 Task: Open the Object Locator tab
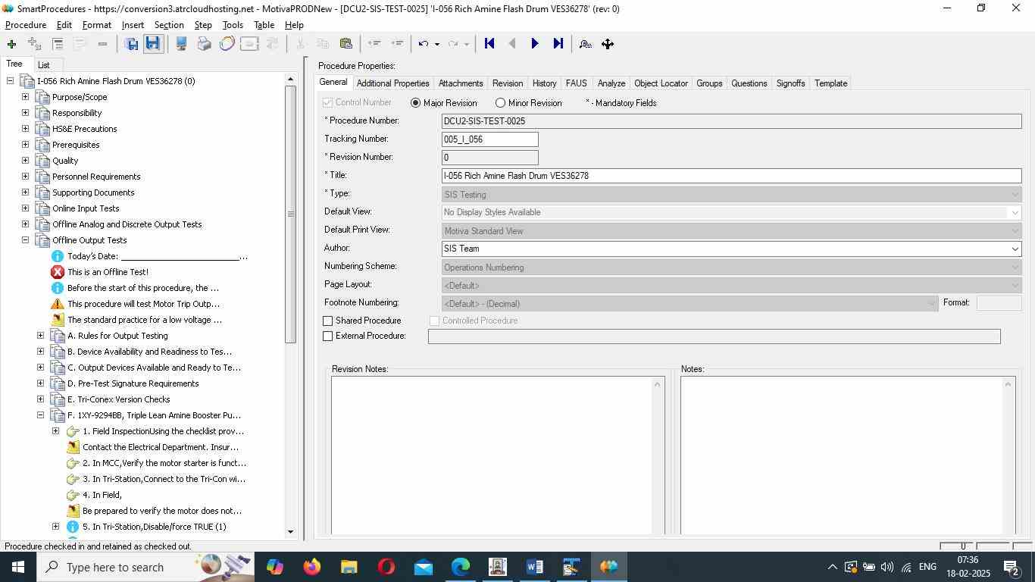point(661,83)
